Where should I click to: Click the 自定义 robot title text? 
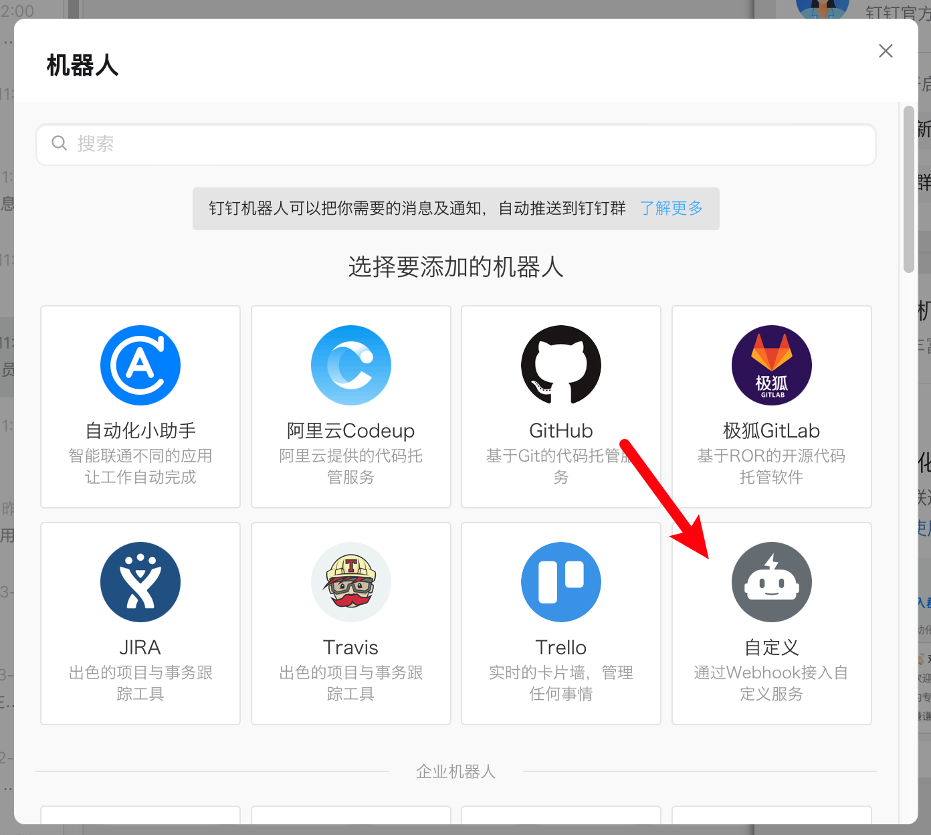pos(772,648)
